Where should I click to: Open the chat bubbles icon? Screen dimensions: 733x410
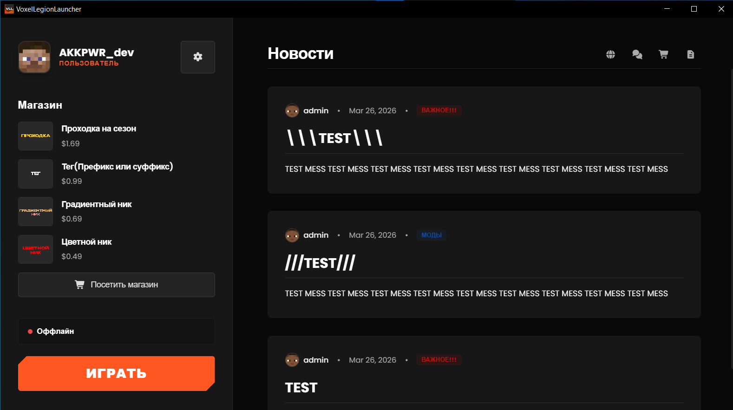click(637, 54)
